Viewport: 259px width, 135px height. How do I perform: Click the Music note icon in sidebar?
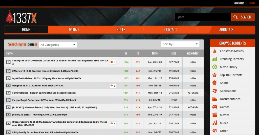215,123
